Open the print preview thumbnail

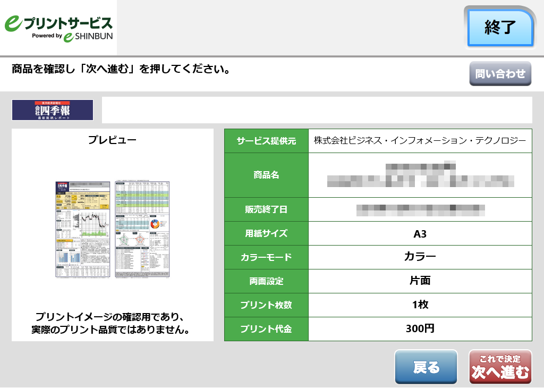[113, 229]
